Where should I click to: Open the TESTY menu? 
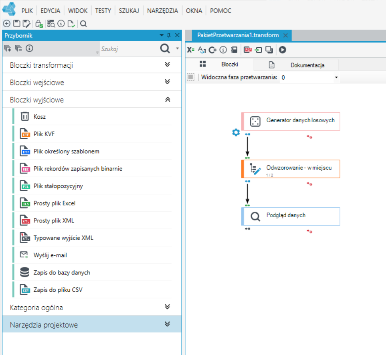tap(103, 11)
